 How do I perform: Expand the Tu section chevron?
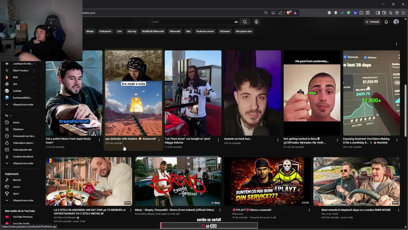[11, 115]
